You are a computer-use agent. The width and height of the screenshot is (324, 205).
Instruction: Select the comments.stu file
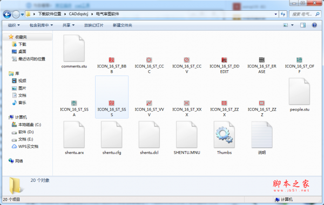click(74, 52)
